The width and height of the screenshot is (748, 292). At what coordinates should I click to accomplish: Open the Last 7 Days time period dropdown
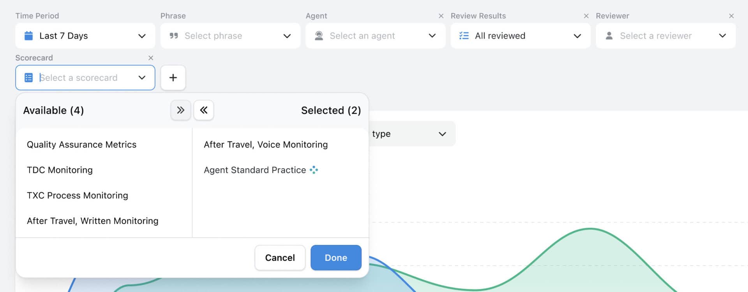click(85, 36)
